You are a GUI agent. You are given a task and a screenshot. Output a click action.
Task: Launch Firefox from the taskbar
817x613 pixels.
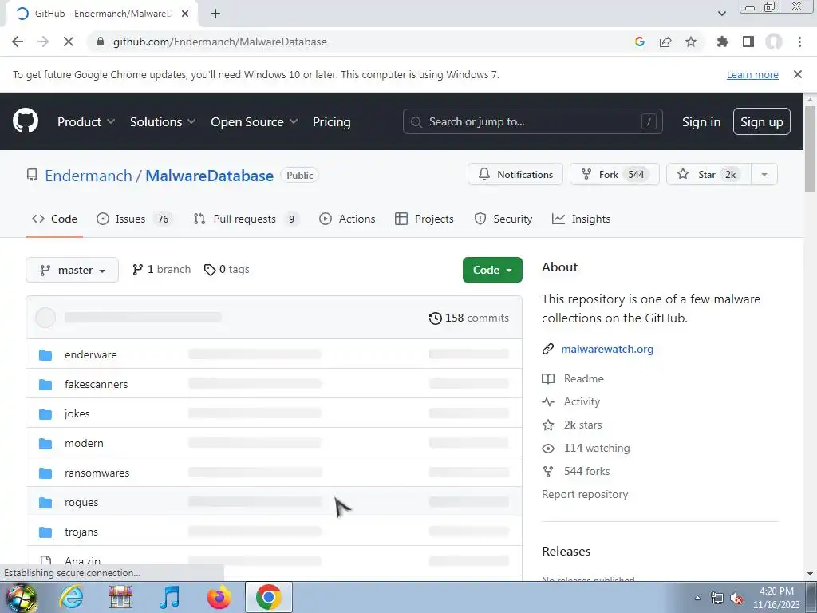[x=219, y=597]
